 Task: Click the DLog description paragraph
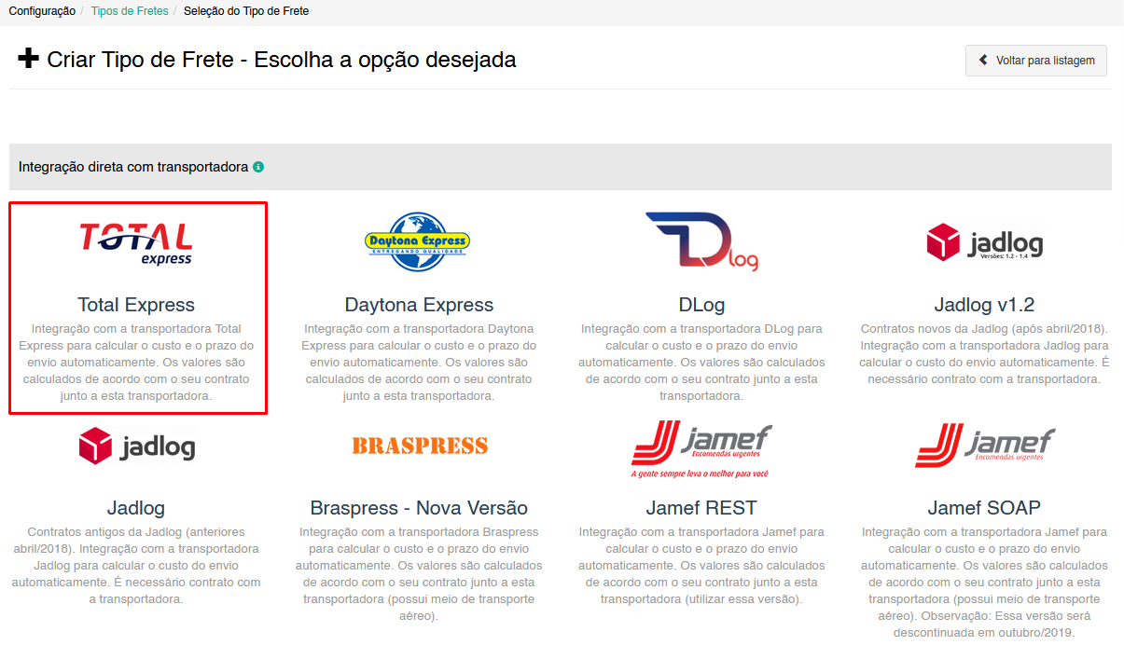point(701,363)
